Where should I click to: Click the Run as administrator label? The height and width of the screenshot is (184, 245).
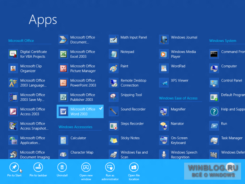(110, 177)
